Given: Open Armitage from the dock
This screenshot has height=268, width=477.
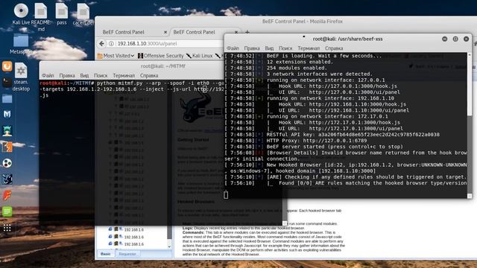Looking at the screenshot, I should click(x=7, y=131).
